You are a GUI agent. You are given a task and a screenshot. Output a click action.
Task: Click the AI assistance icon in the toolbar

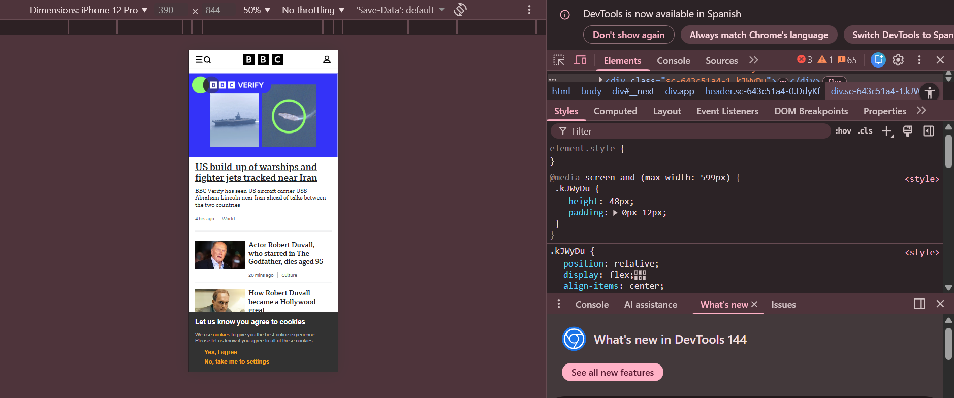coord(878,60)
